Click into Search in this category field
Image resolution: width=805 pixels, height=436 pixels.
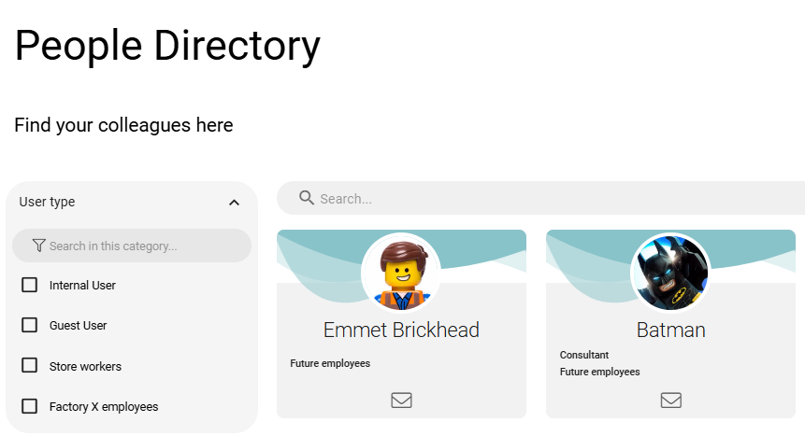132,246
